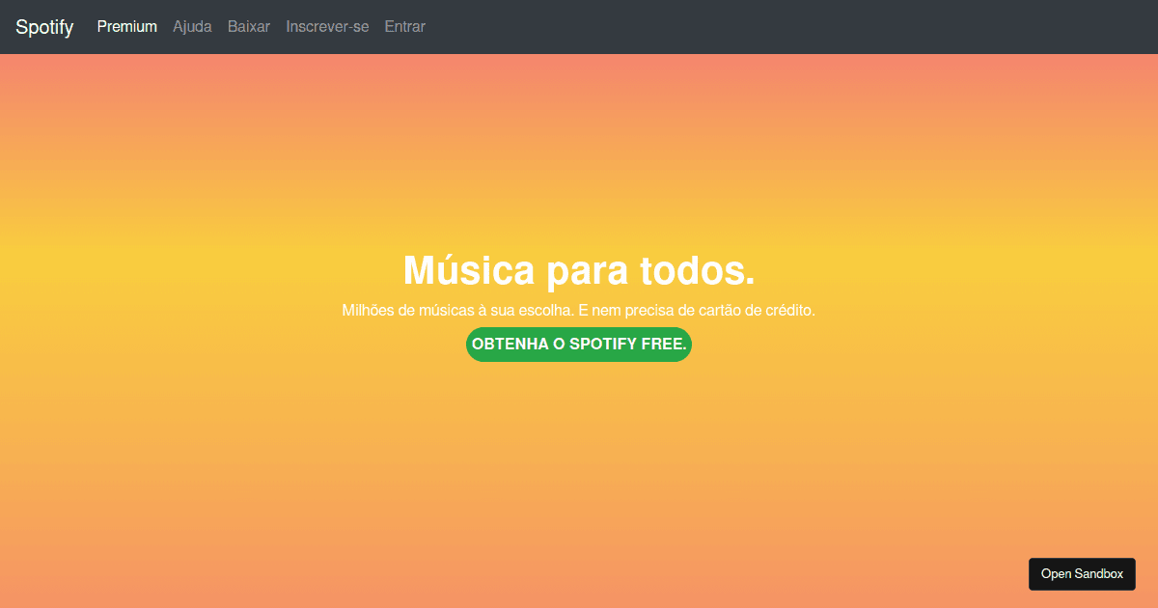Activate the green signup call-to-action
Screen dimensions: 1158x608
point(578,344)
